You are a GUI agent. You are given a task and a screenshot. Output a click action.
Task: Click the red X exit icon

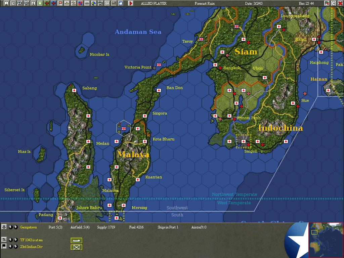(x=340, y=3)
